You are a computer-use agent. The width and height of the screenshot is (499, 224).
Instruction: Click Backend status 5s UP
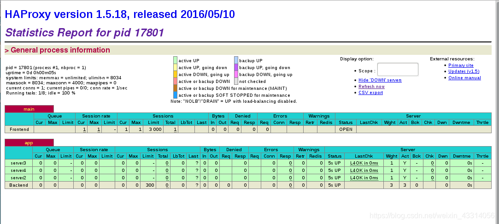click(x=334, y=185)
